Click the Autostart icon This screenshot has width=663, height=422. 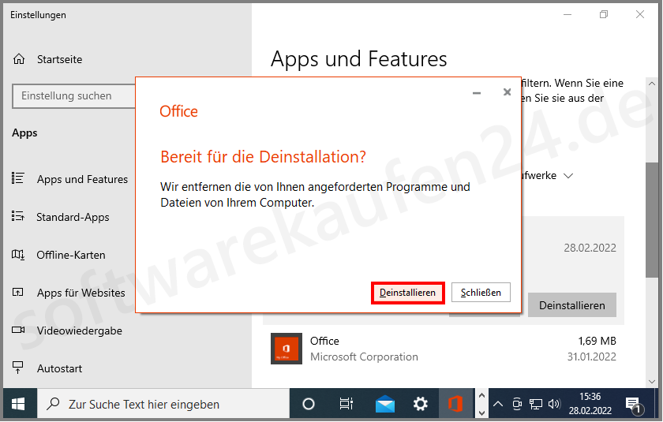point(17,368)
